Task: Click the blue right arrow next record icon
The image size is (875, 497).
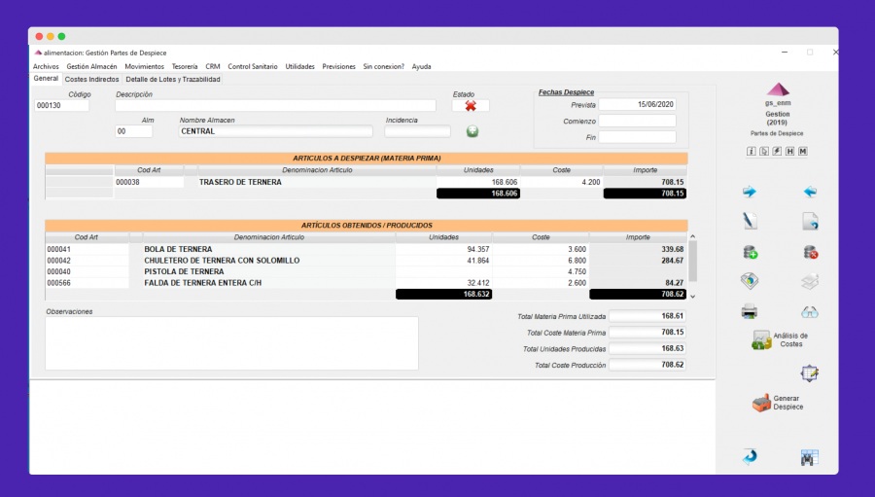Action: [x=750, y=193]
